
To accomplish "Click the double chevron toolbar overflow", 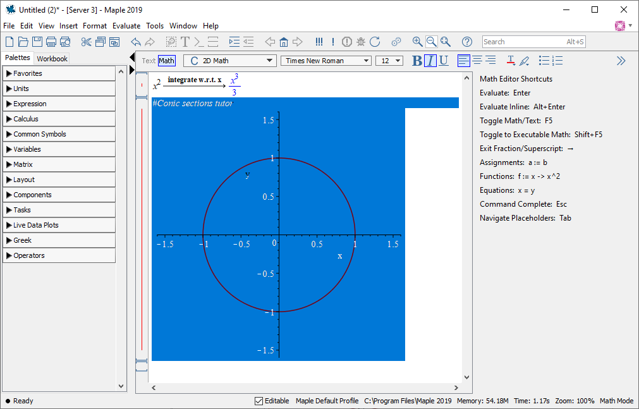I will (x=621, y=61).
